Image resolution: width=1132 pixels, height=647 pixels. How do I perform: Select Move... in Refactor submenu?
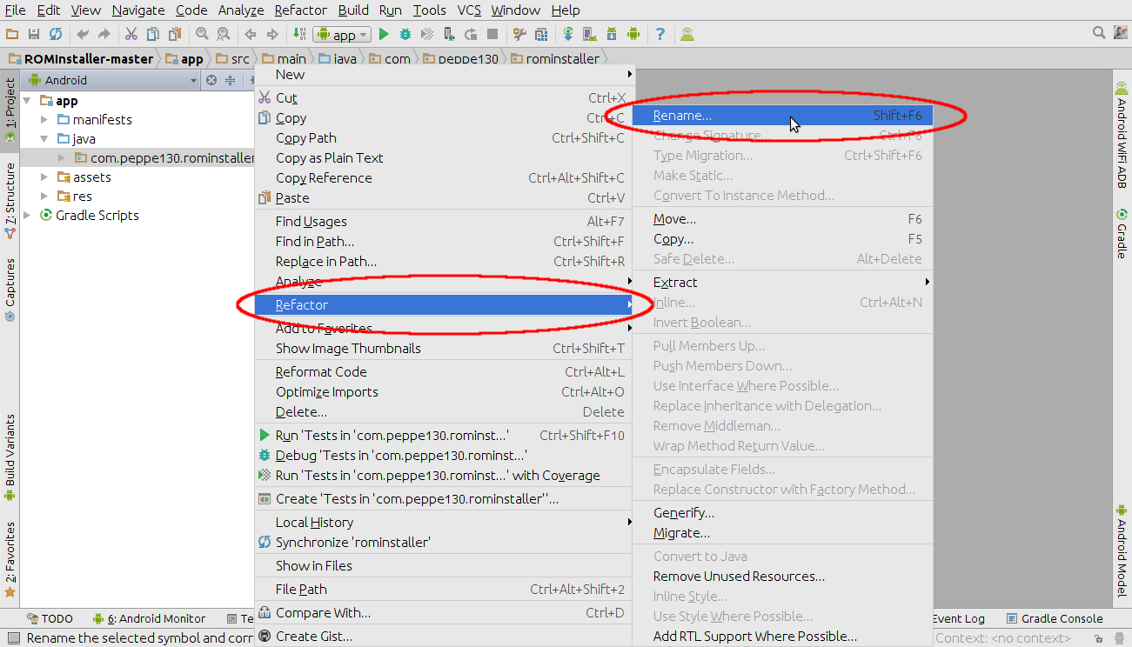[783, 219]
